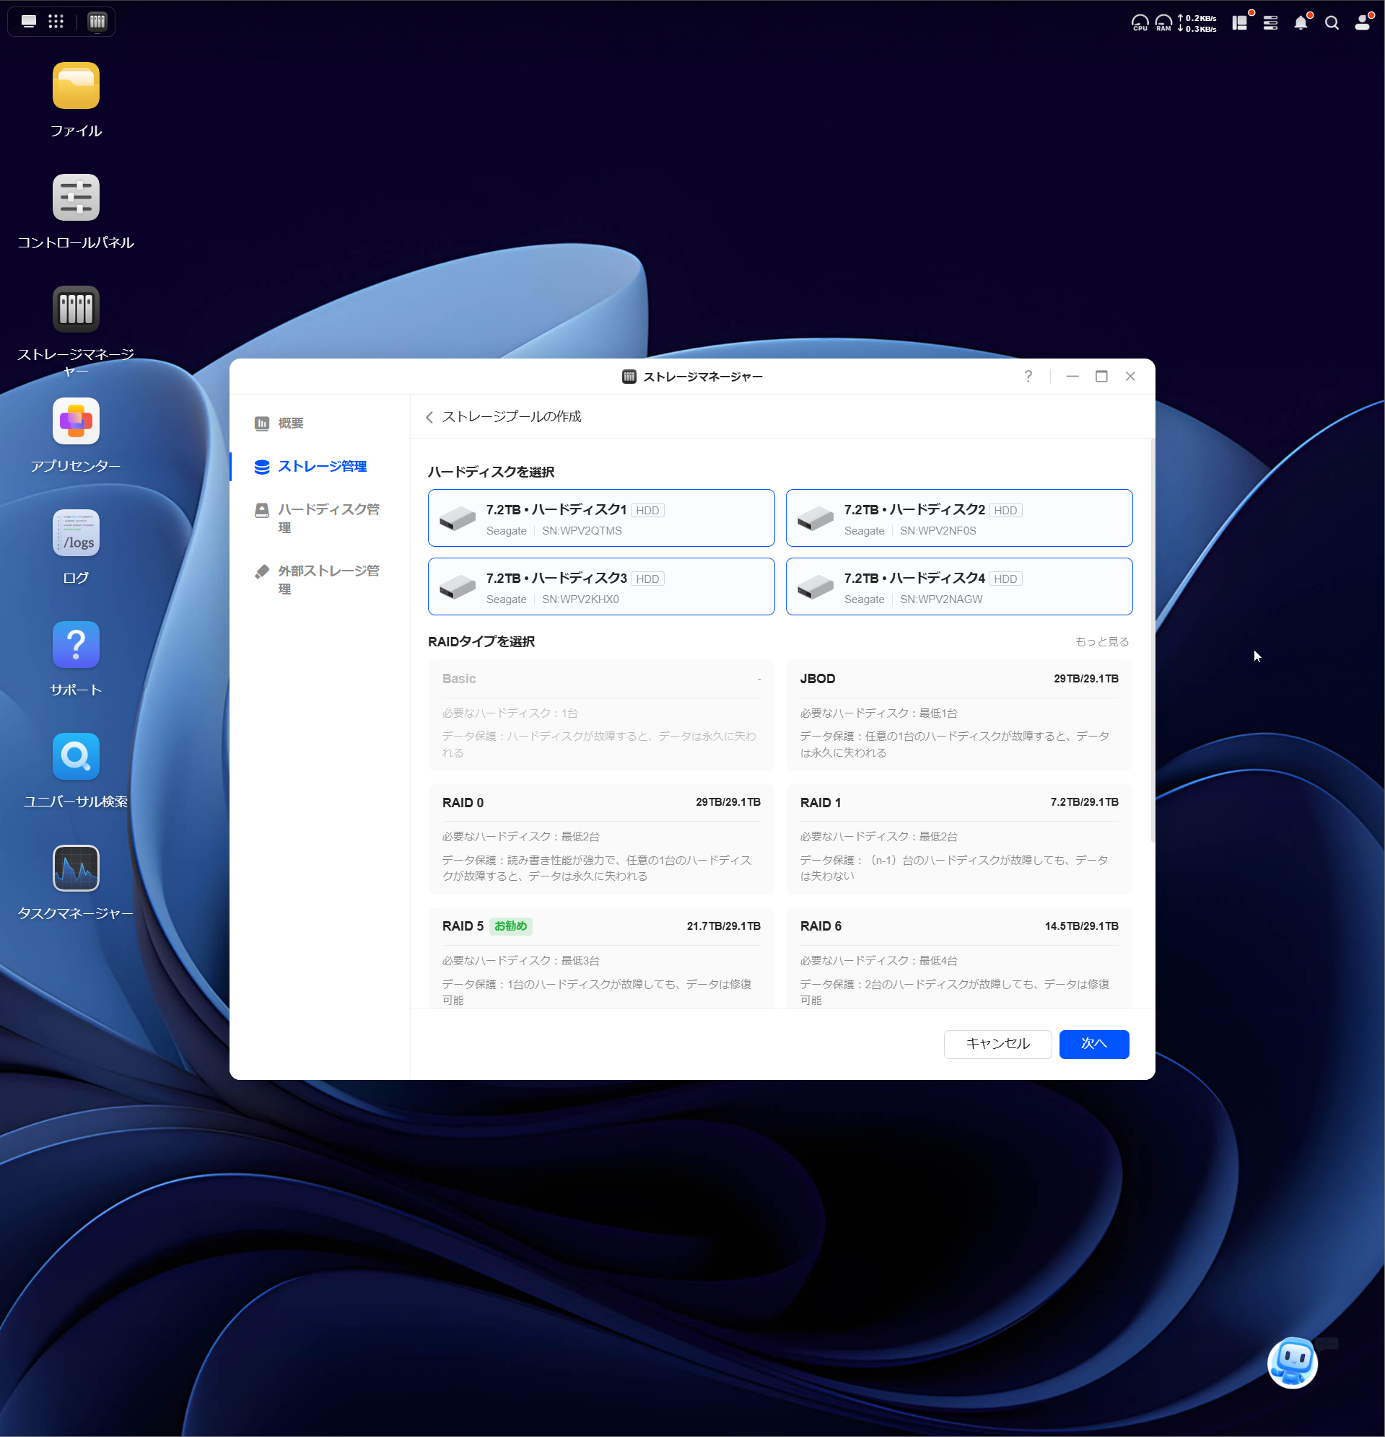The height and width of the screenshot is (1437, 1385).
Task: Open the assistant robot chat icon
Action: [1292, 1362]
